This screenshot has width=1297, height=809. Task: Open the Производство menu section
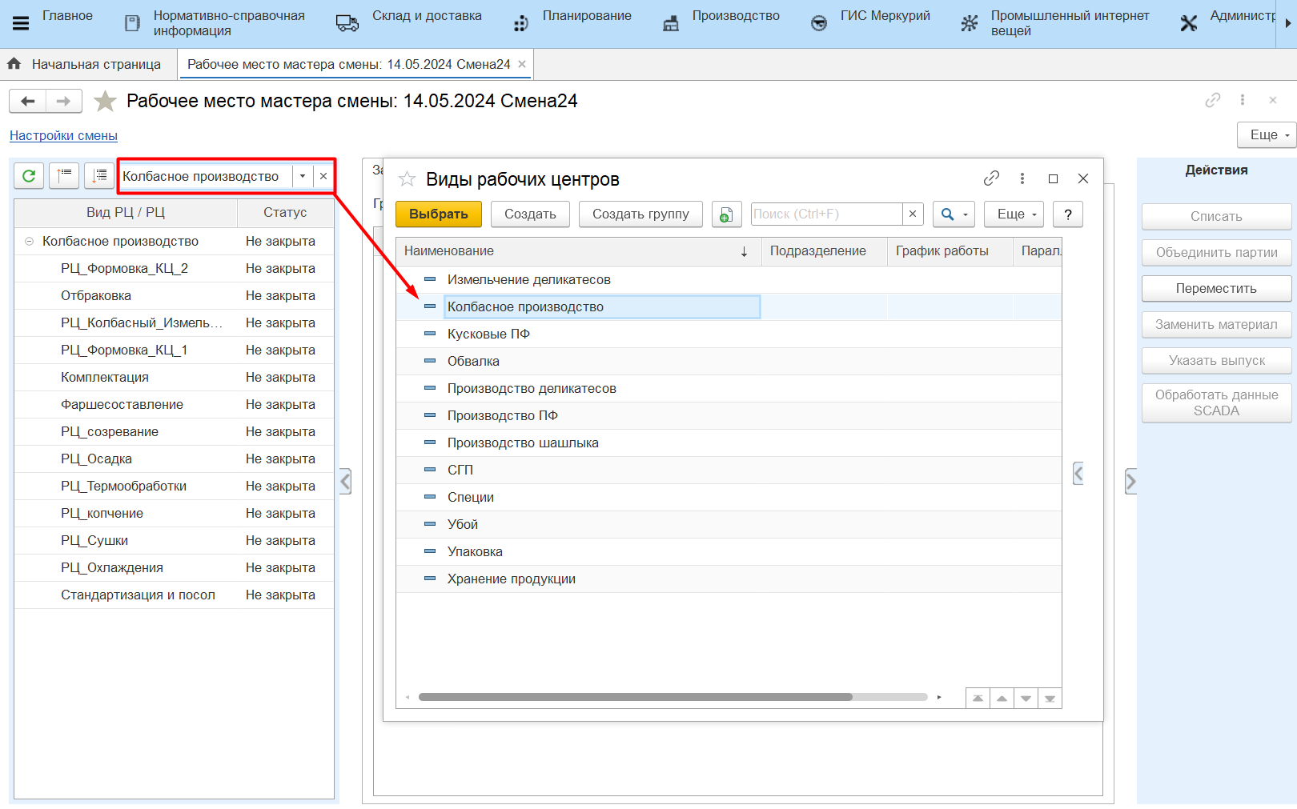pyautogui.click(x=735, y=16)
